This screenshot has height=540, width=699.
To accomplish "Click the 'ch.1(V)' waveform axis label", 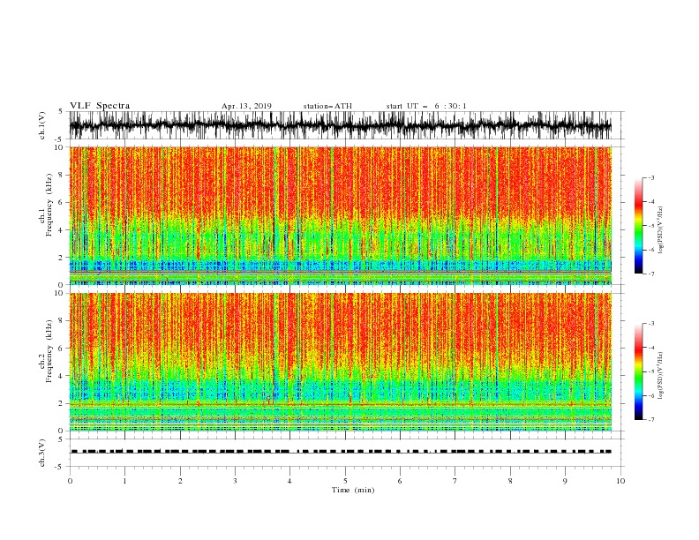I will coord(42,125).
